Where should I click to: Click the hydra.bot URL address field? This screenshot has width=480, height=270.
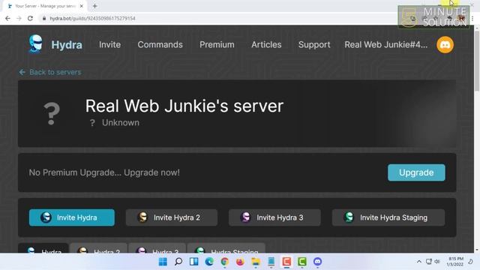(x=92, y=18)
